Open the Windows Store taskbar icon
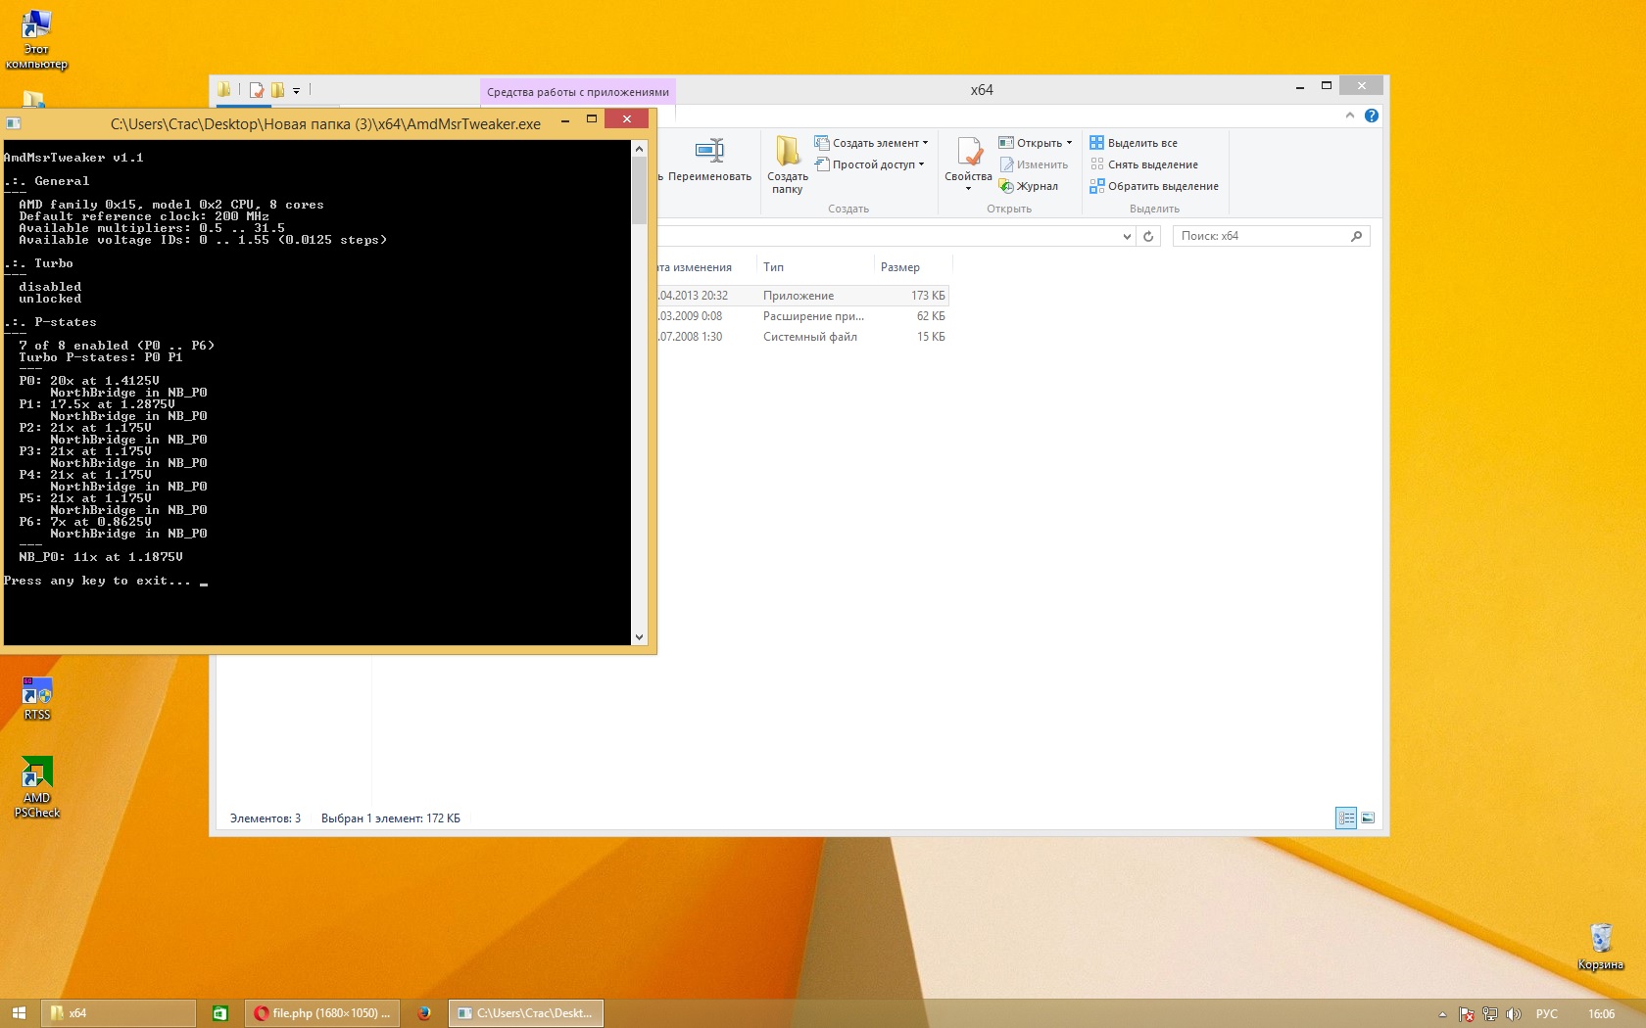The height and width of the screenshot is (1028, 1646). [x=220, y=1013]
